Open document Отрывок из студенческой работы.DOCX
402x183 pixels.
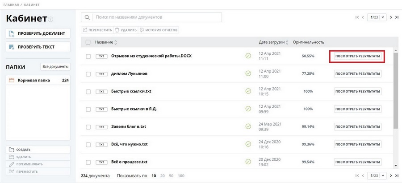[x=151, y=56]
